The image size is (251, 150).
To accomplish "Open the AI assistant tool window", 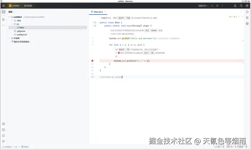I will [x=247, y=18].
